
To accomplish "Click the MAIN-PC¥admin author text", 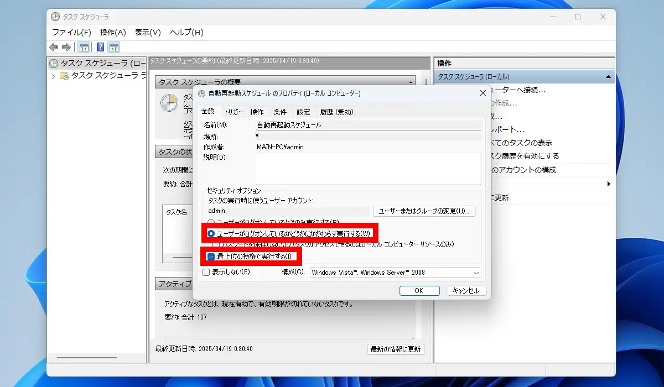I will [280, 147].
